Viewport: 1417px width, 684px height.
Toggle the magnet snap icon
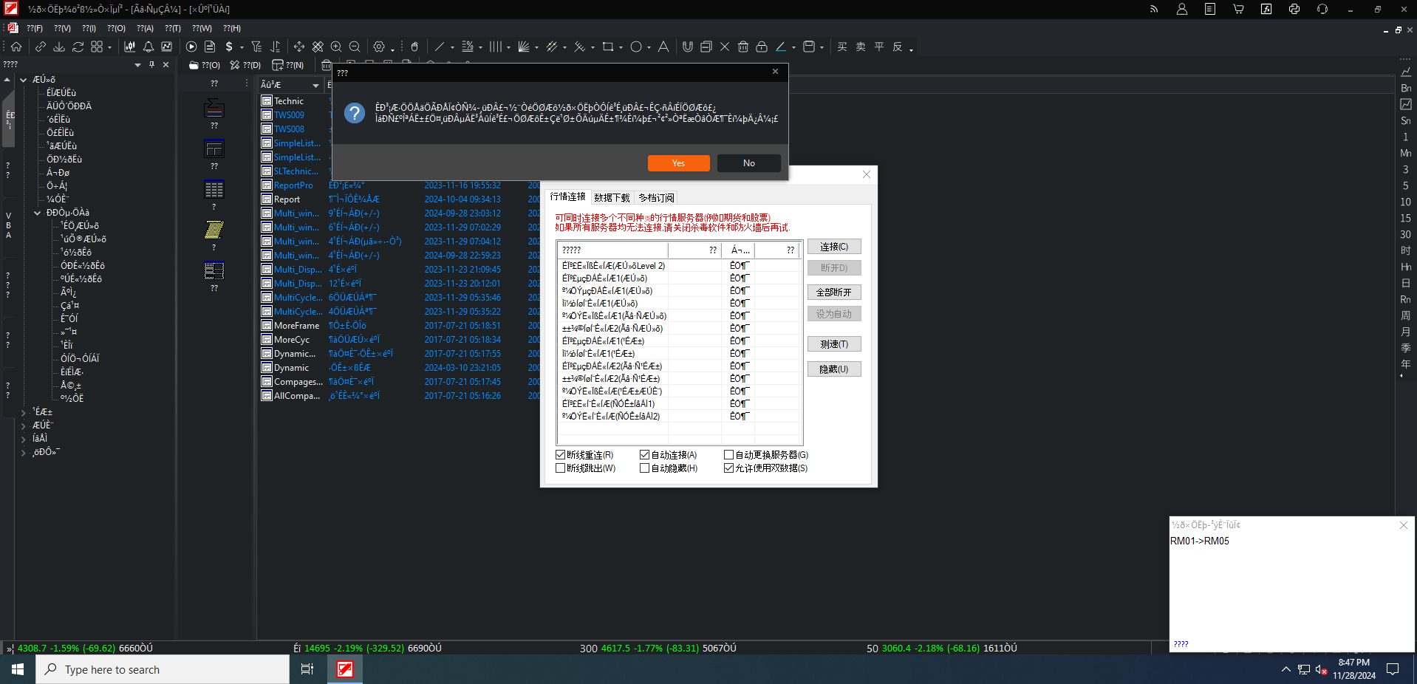[688, 47]
